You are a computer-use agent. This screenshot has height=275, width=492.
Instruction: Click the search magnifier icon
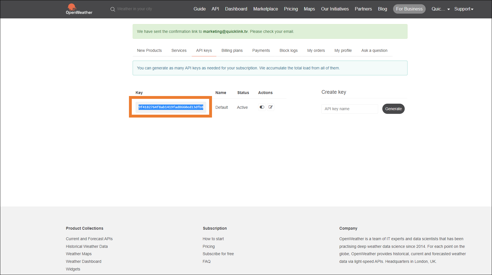113,9
